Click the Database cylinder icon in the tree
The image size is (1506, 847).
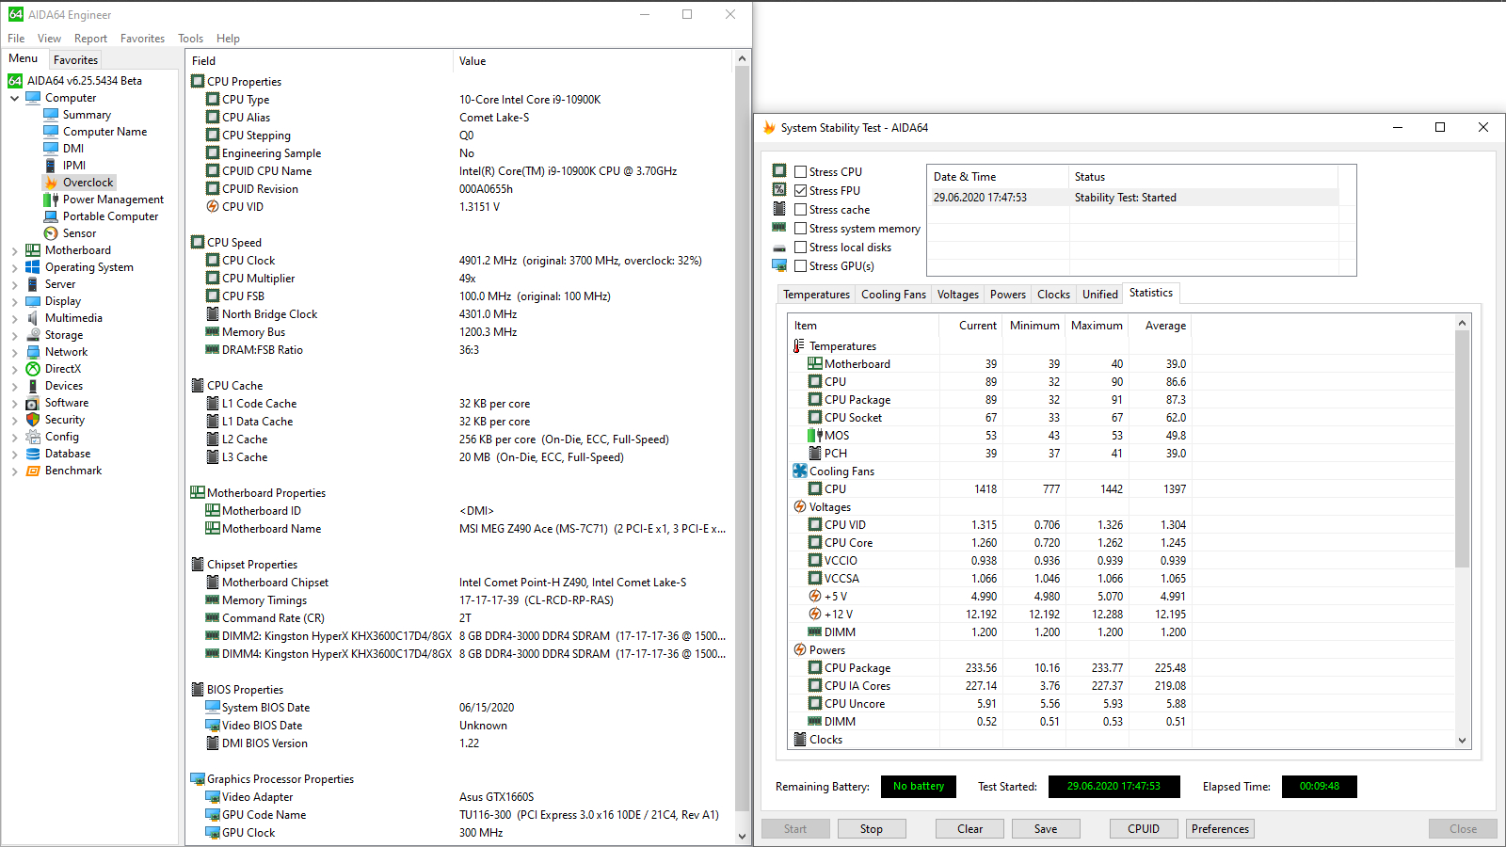pyautogui.click(x=33, y=454)
